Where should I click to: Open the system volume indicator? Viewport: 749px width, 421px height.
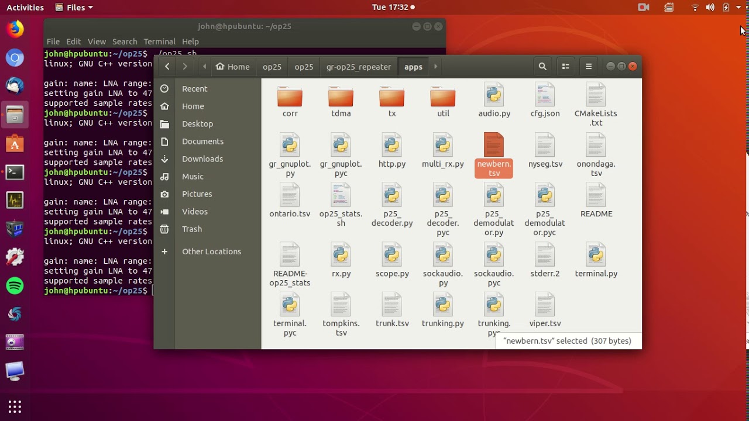710,8
